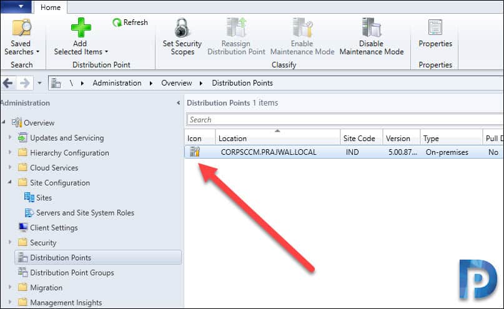Expand the Updates and Servicing node
504x309 pixels.
tap(10, 137)
